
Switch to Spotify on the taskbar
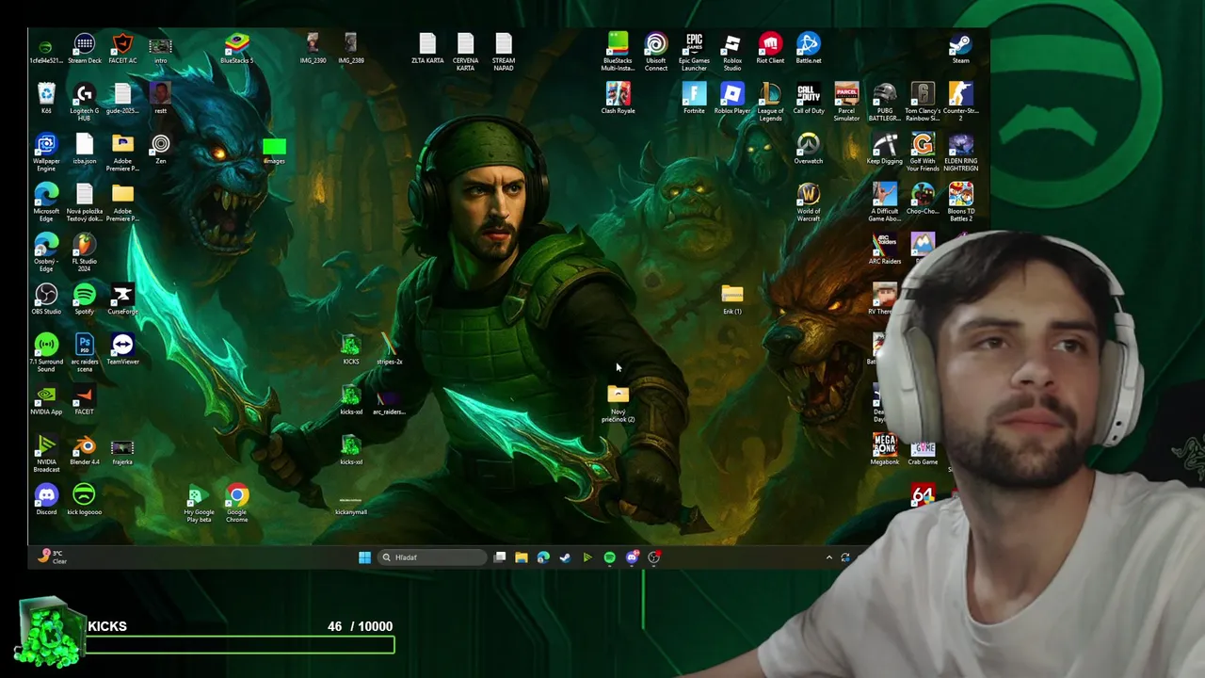click(x=609, y=557)
